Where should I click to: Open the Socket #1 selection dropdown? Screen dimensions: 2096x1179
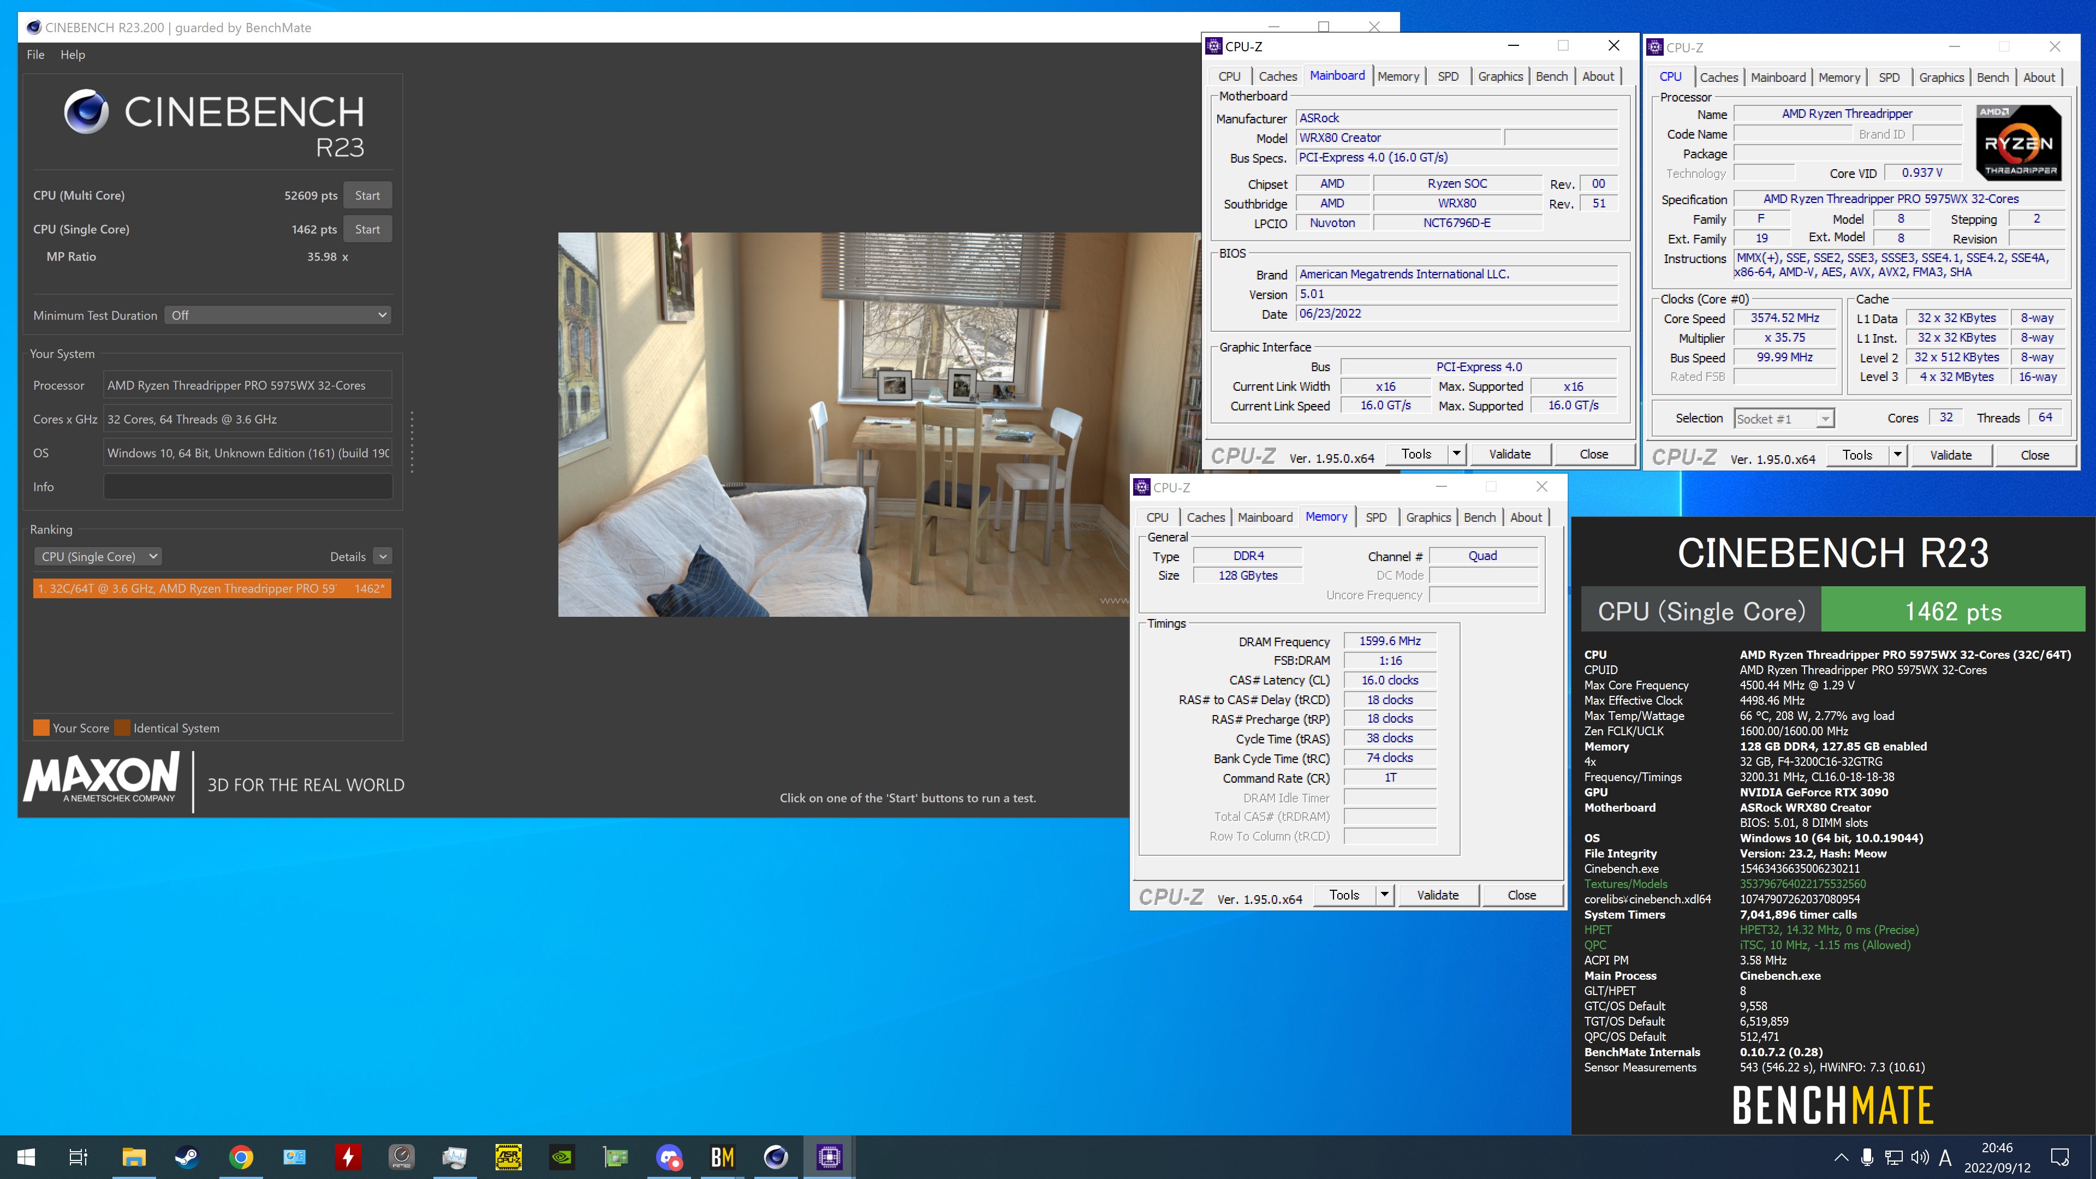pyautogui.click(x=1784, y=419)
